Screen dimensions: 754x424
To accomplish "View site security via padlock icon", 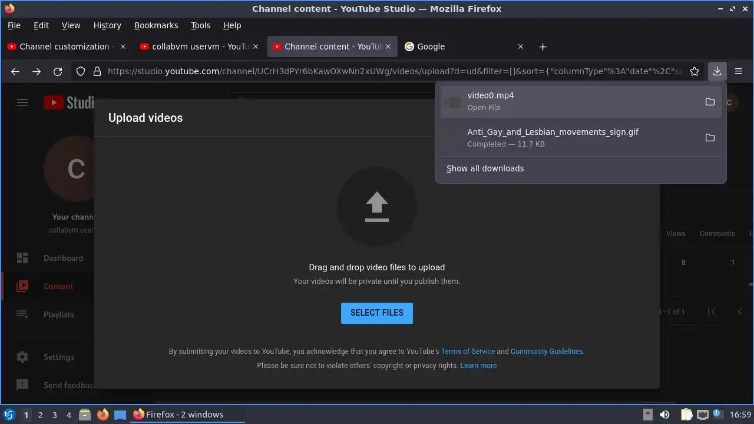I will [97, 71].
